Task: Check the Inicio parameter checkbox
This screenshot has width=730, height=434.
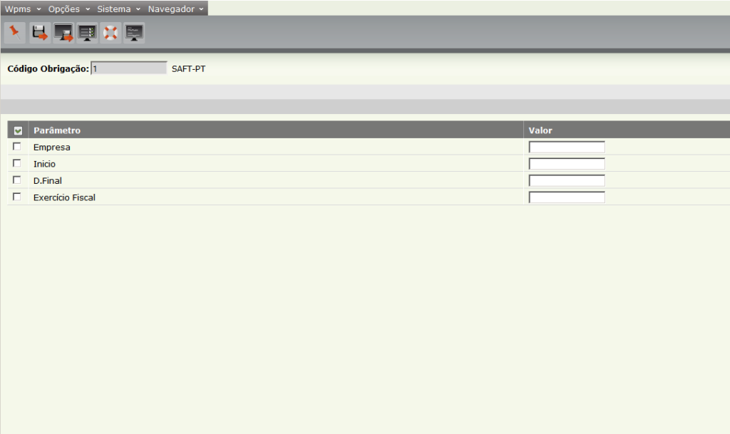Action: (x=17, y=163)
